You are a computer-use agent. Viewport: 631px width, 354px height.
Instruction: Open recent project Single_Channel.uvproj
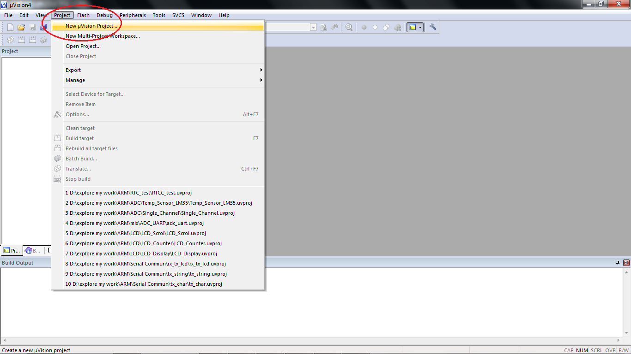tap(158, 213)
